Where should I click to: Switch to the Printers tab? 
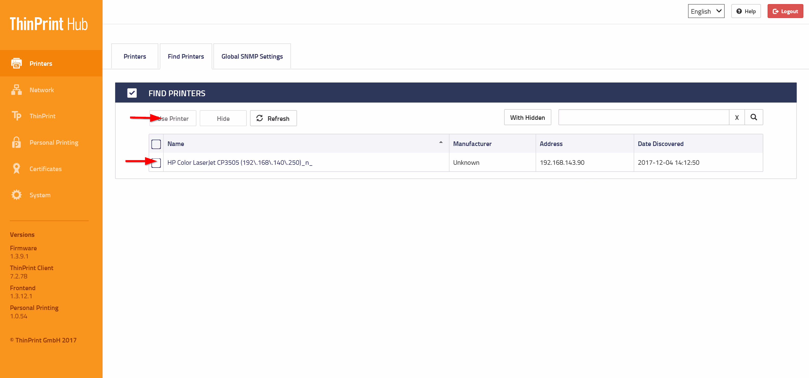click(x=135, y=56)
